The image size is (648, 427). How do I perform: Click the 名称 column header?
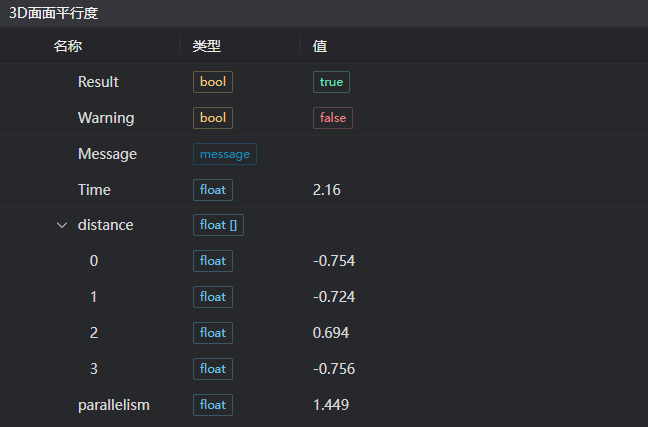[67, 46]
